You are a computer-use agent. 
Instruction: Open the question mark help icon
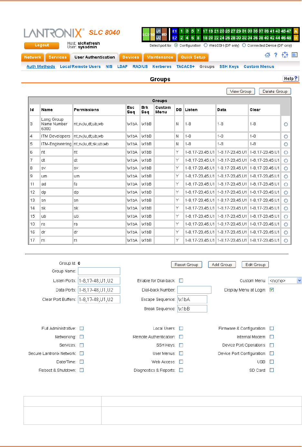click(x=276, y=55)
